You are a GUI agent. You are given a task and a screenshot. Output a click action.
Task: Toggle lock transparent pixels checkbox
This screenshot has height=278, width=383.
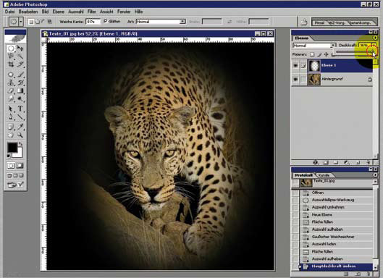click(x=312, y=54)
